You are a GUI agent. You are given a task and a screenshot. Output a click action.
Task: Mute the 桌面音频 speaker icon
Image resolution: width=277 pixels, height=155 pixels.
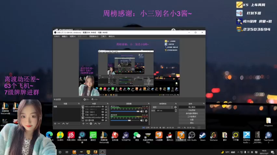tap(142, 120)
